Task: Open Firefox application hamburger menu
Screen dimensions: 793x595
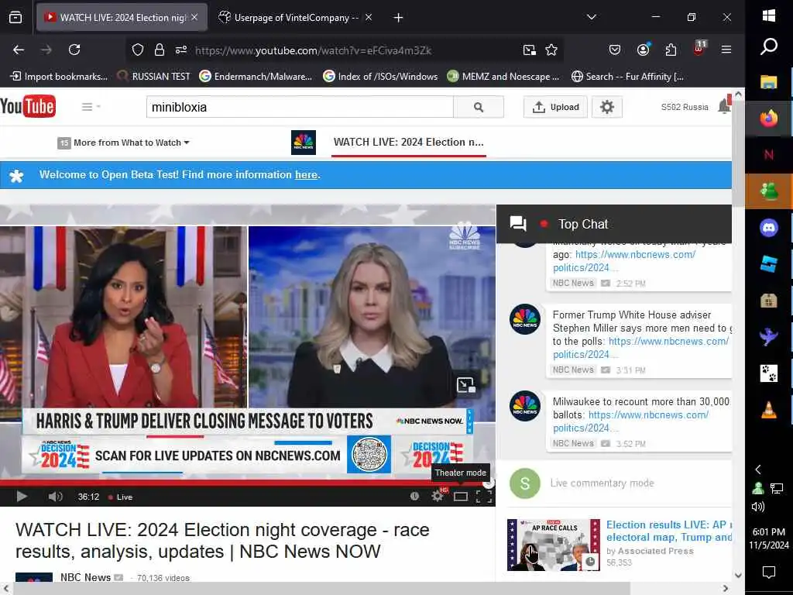Action: pyautogui.click(x=726, y=49)
